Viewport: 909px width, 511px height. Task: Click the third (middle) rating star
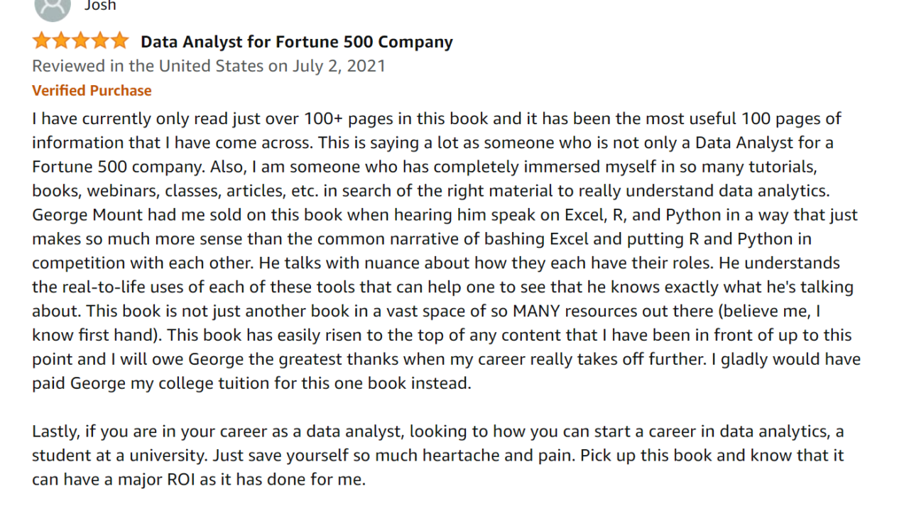pos(80,41)
